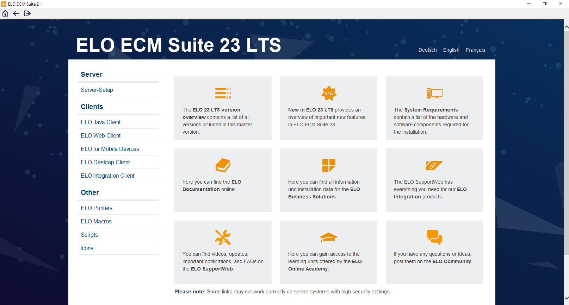Click the Business Solutions tiles icon

(x=329, y=165)
